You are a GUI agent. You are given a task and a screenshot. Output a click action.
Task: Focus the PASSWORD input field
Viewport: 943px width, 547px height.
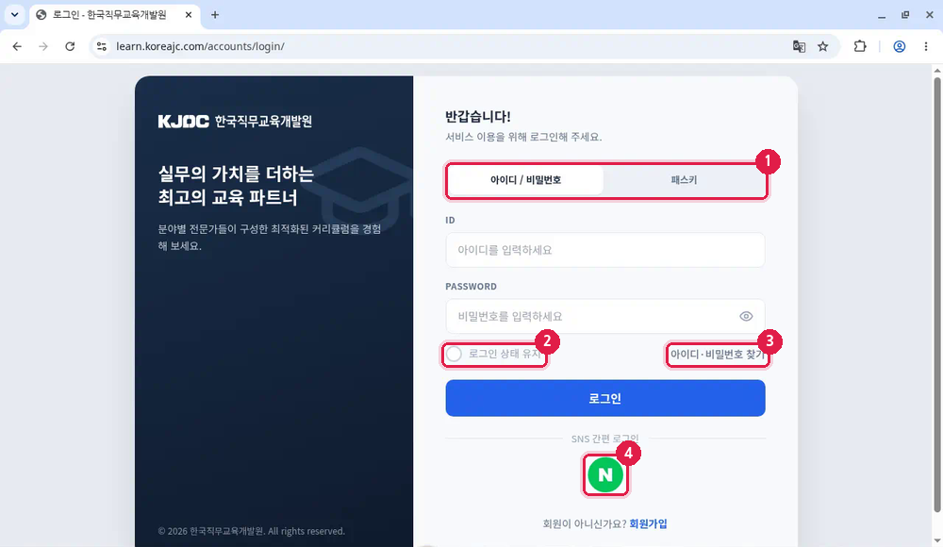click(x=605, y=316)
